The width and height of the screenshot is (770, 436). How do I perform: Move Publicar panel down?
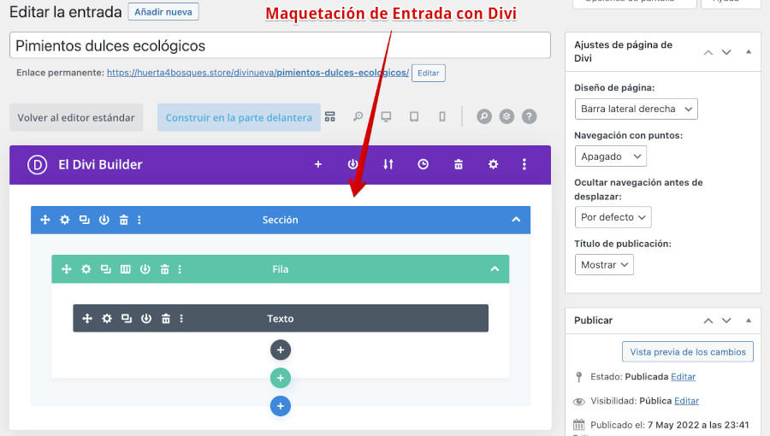pyautogui.click(x=726, y=321)
